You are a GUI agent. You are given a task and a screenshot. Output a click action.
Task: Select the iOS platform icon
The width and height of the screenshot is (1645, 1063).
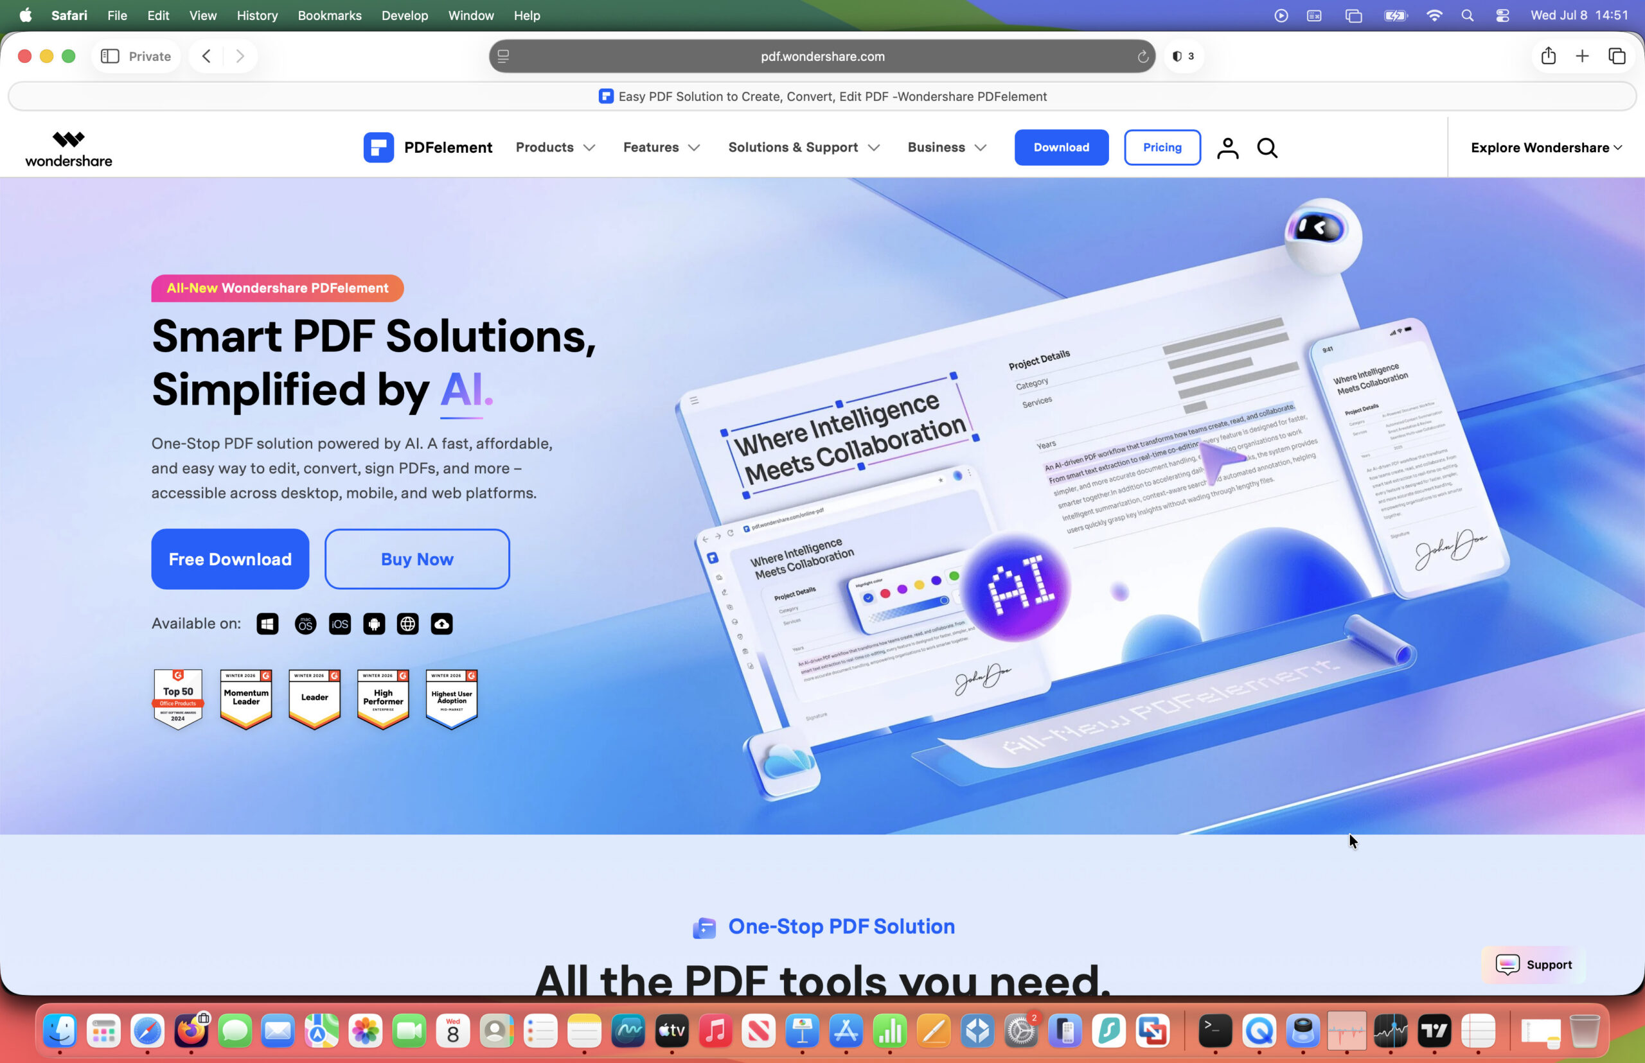[x=340, y=624]
